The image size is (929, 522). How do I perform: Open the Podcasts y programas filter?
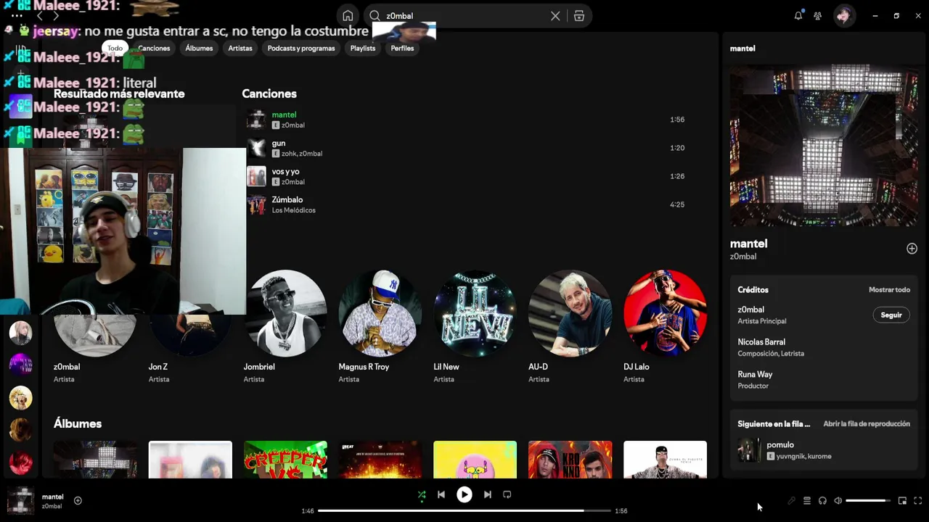pyautogui.click(x=301, y=48)
